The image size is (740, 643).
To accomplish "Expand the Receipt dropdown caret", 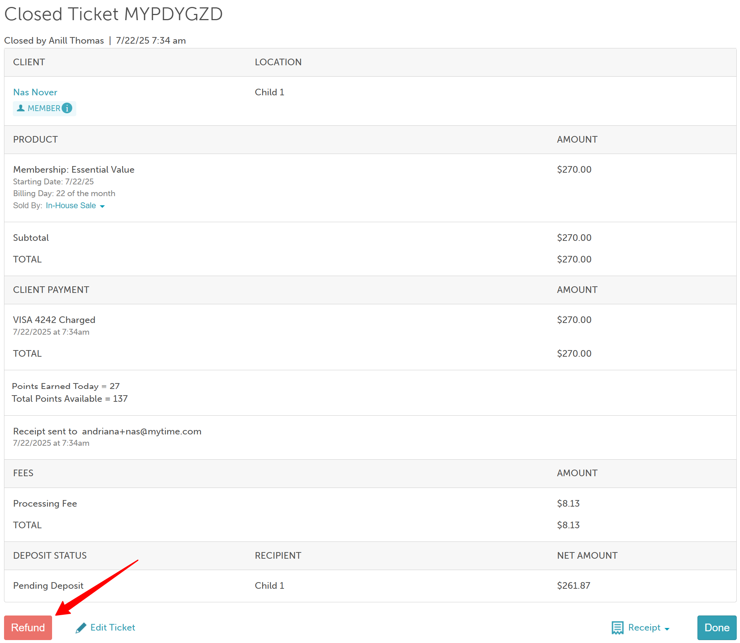I will pos(667,629).
